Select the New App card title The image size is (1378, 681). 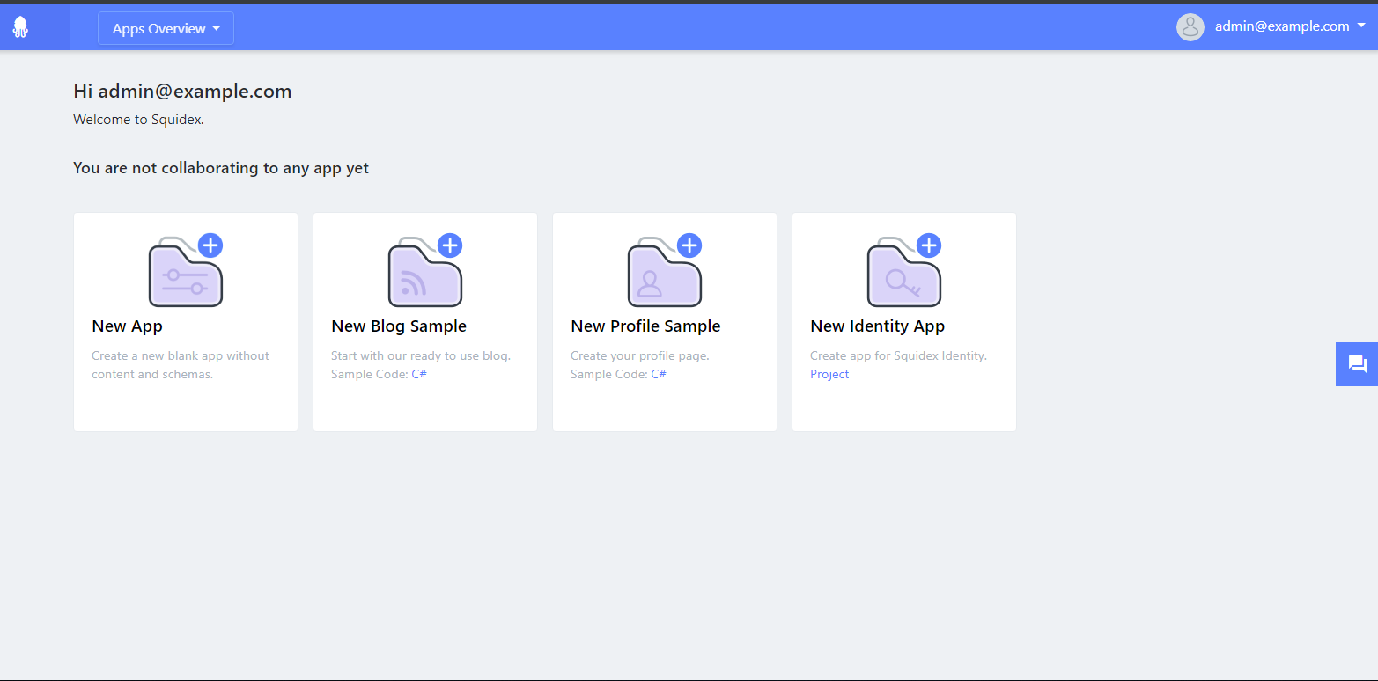[x=127, y=326]
